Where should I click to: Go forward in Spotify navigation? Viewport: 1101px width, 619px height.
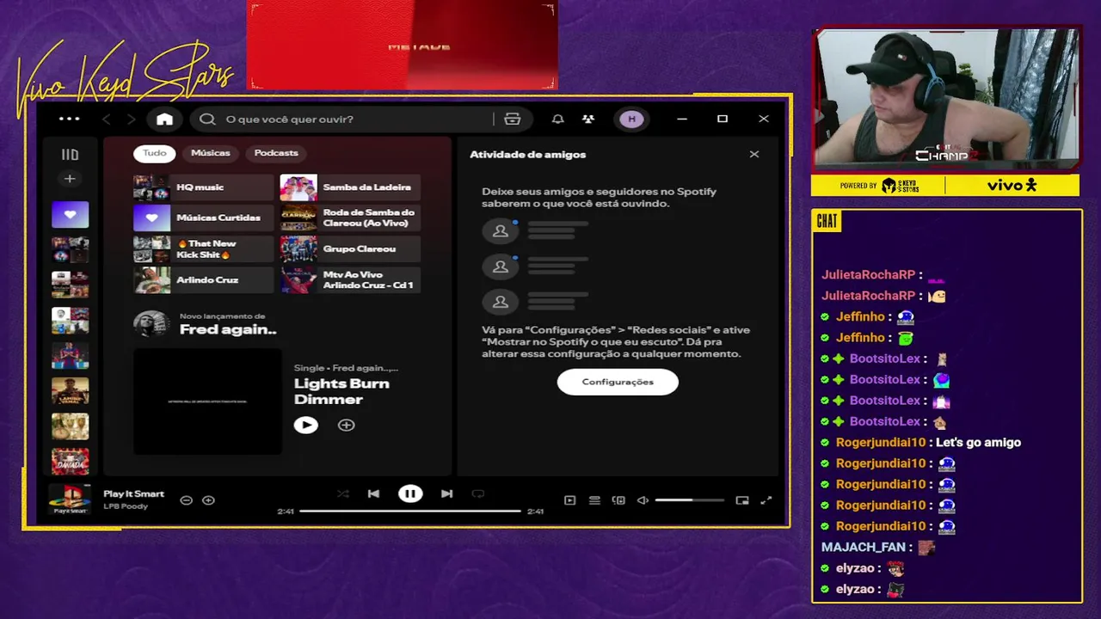(x=131, y=120)
